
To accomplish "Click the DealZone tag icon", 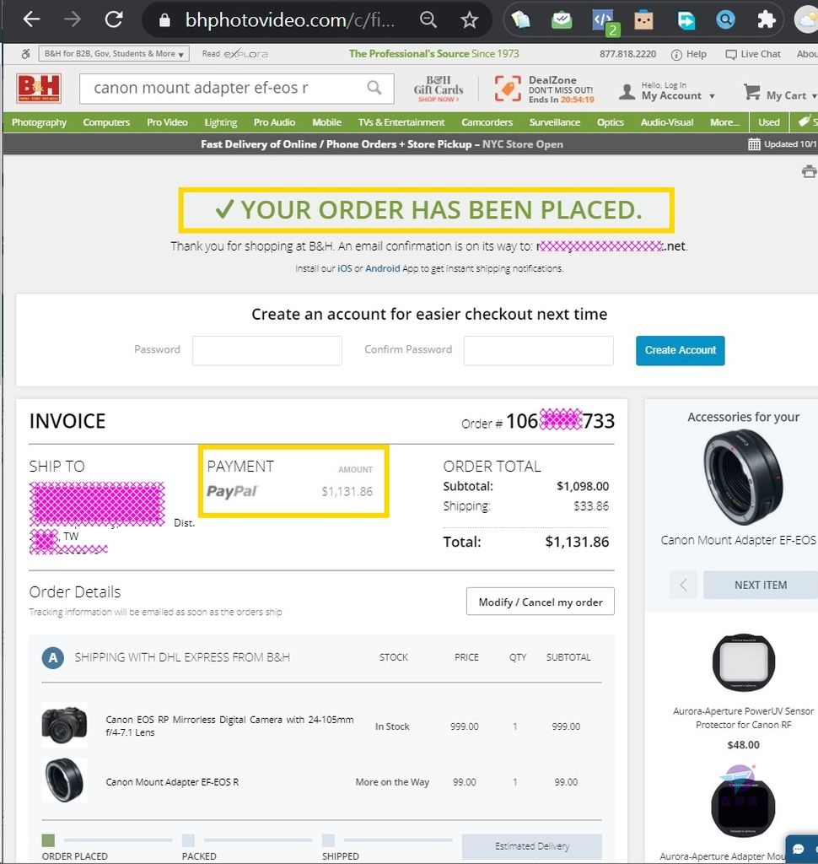I will point(508,89).
